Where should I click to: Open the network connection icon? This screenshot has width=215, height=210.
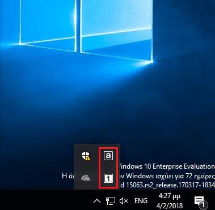pyautogui.click(x=111, y=201)
